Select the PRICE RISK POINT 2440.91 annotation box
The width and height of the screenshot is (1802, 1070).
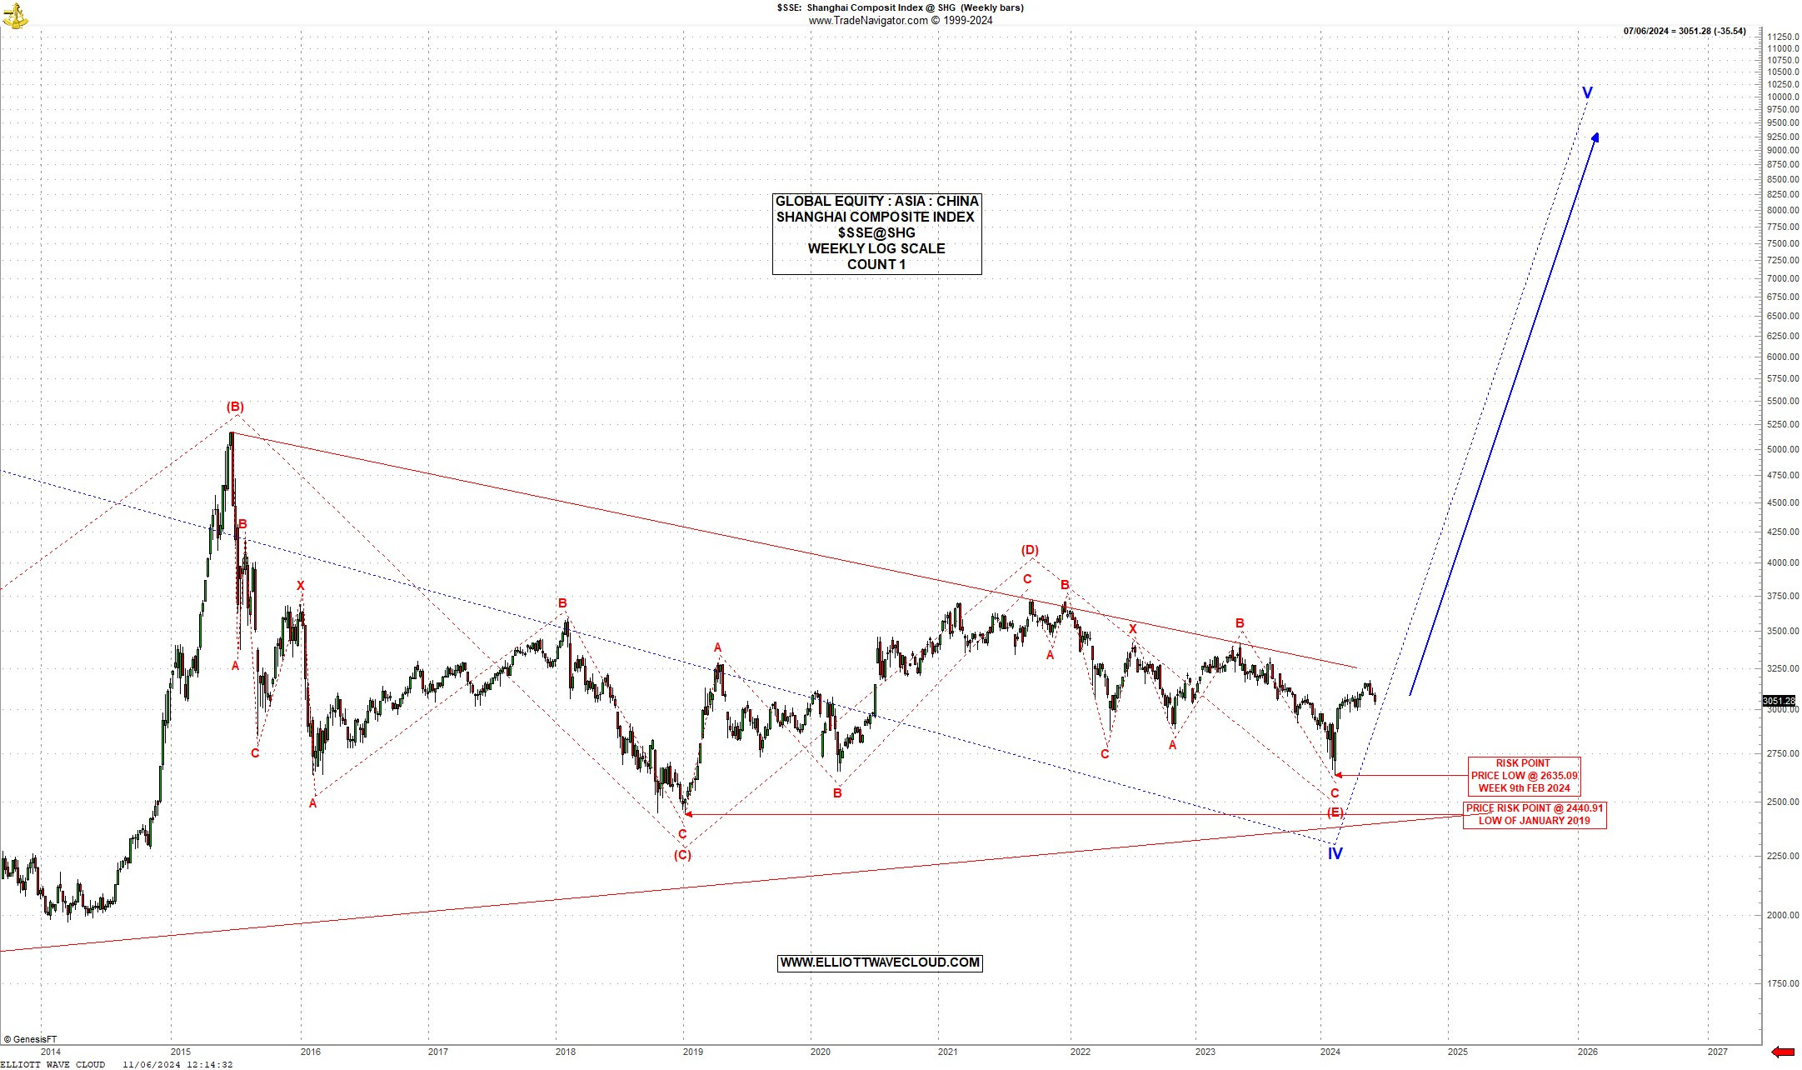point(1534,814)
